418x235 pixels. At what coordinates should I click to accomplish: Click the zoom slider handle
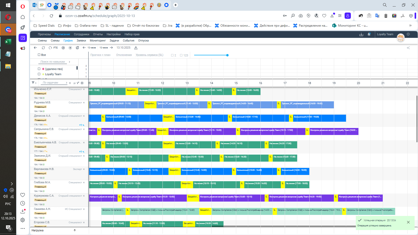click(x=227, y=55)
